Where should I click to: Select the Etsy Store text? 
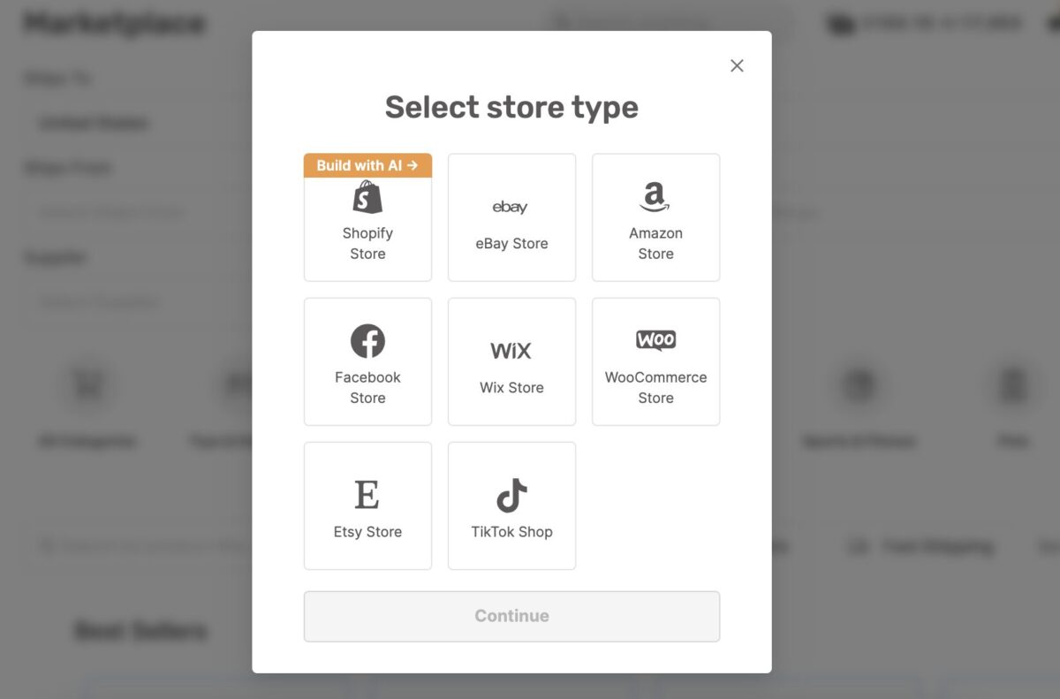pyautogui.click(x=367, y=531)
